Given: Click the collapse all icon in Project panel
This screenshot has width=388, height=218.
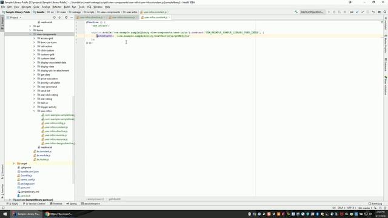Looking at the screenshot, I should (x=59, y=18).
